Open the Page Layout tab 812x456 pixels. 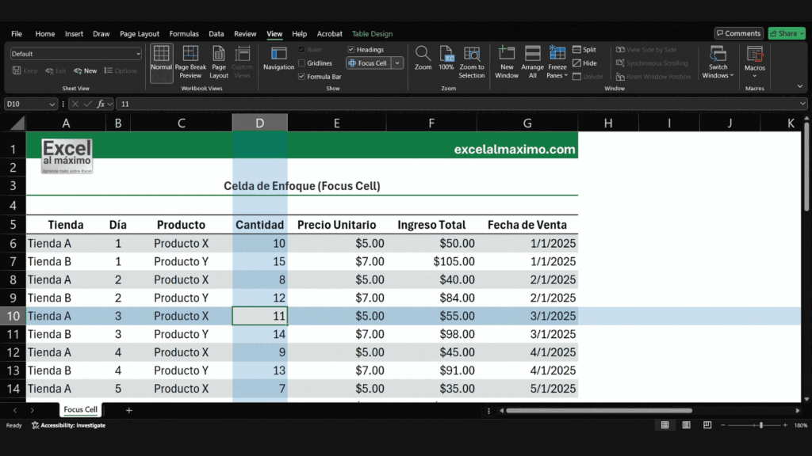point(140,33)
